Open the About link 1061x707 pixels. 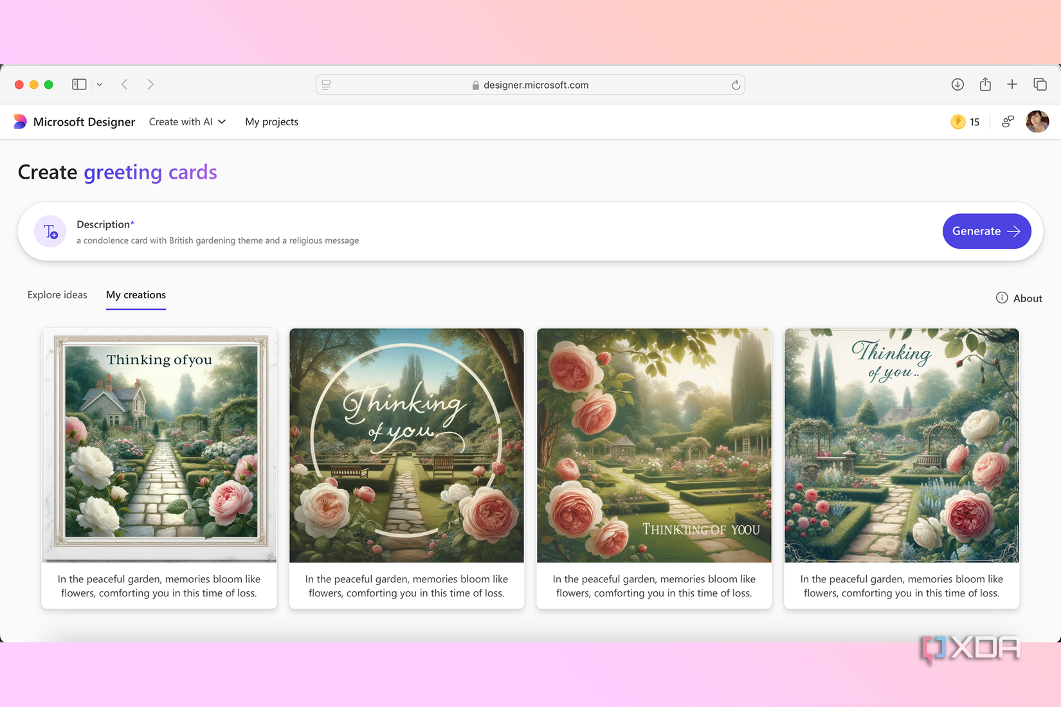(x=1028, y=298)
